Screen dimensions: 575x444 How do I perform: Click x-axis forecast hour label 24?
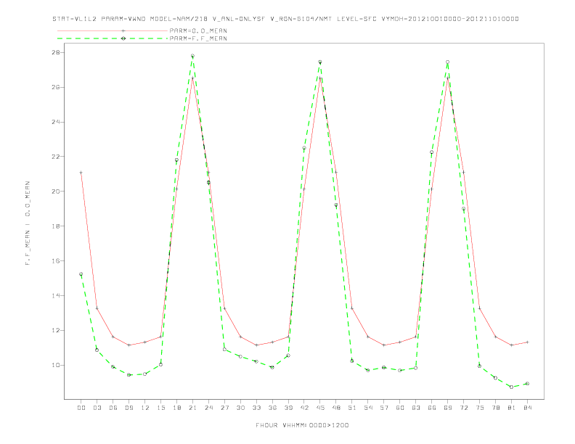coord(208,408)
